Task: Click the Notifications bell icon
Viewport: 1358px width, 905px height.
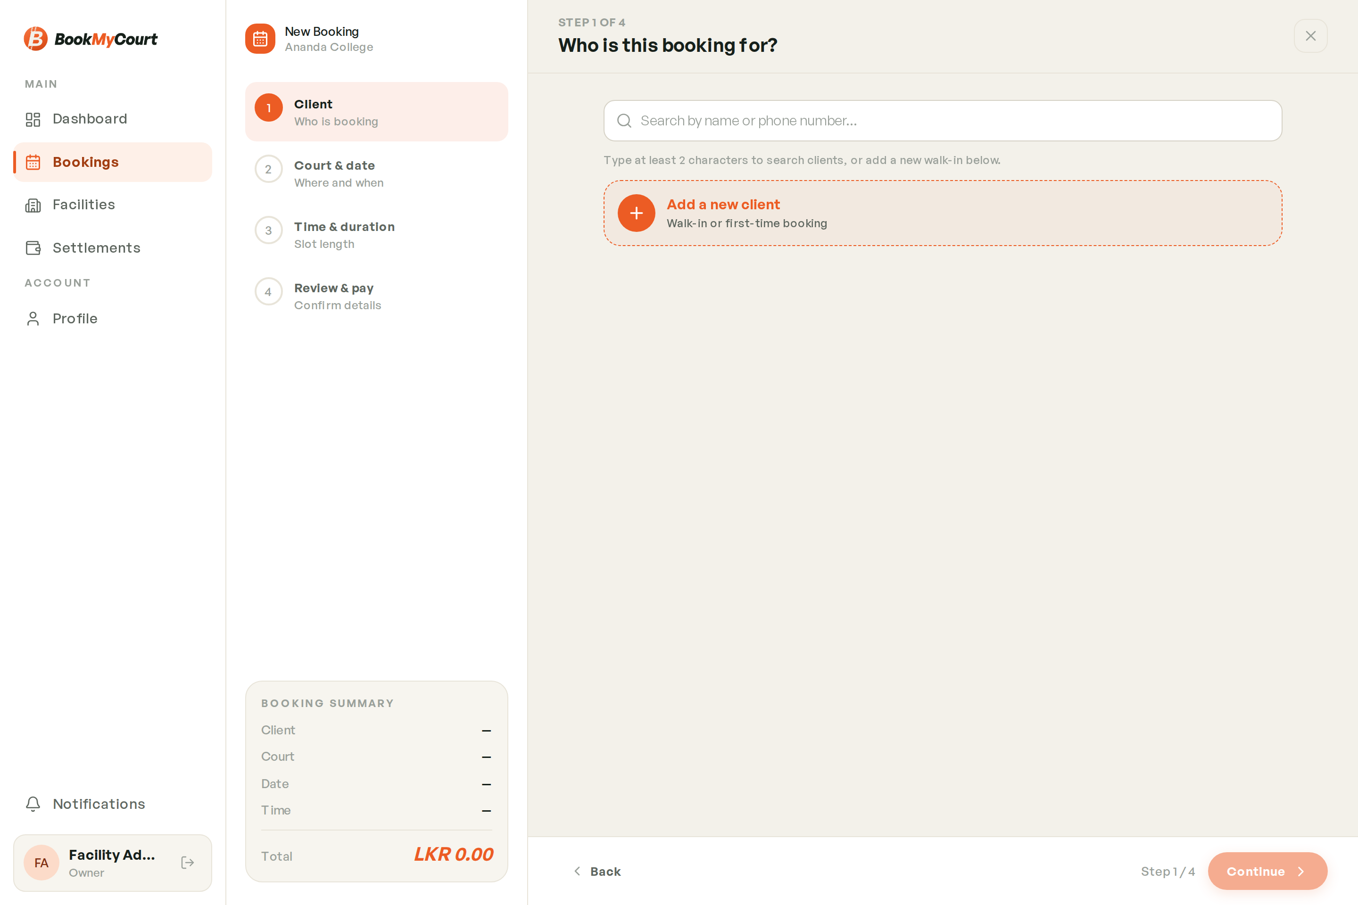Action: click(33, 804)
